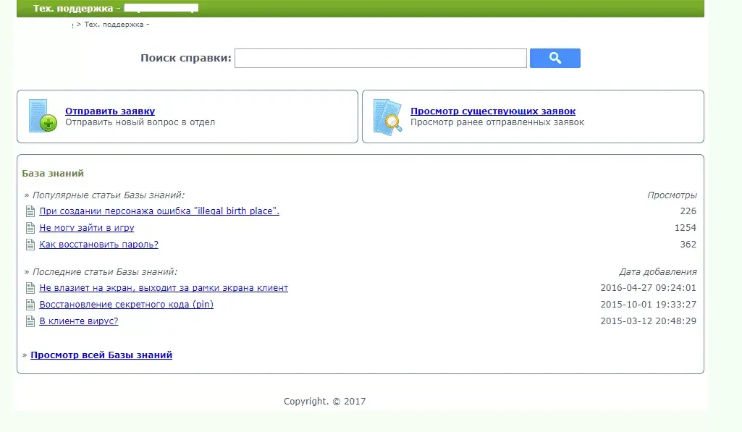Click the "Дата добавления" column header
The width and height of the screenshot is (742, 432).
click(658, 271)
